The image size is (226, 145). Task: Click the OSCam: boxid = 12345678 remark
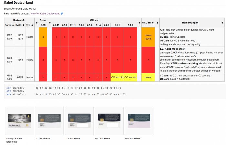point(175,79)
